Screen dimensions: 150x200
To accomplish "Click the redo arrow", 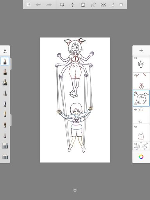I will [49, 5].
